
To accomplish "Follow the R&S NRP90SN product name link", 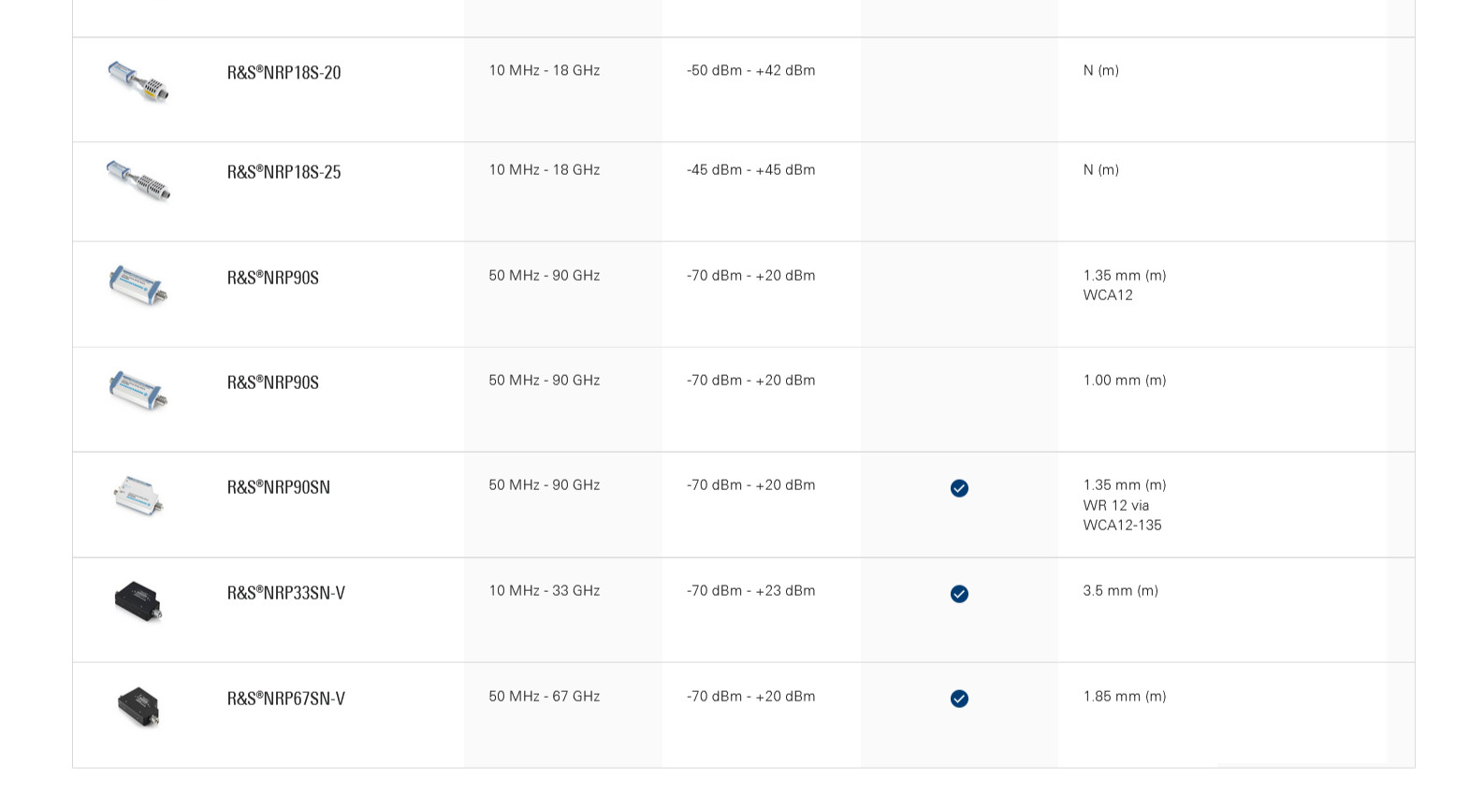I will [x=278, y=487].
